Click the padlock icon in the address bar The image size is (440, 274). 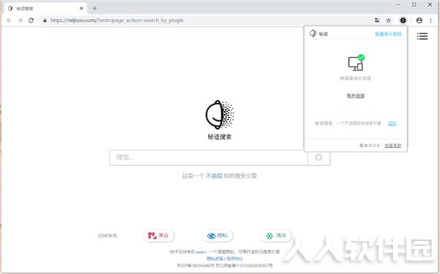pos(45,21)
